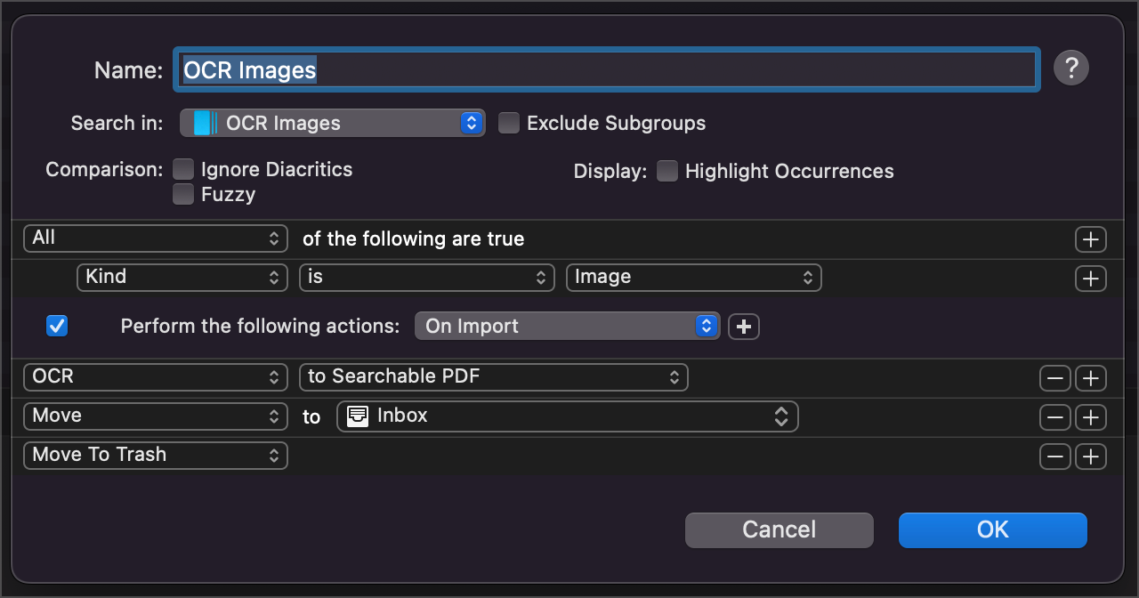Screen dimensions: 1139x598
Task: Remove the Move to Inbox action
Action: [x=1055, y=416]
